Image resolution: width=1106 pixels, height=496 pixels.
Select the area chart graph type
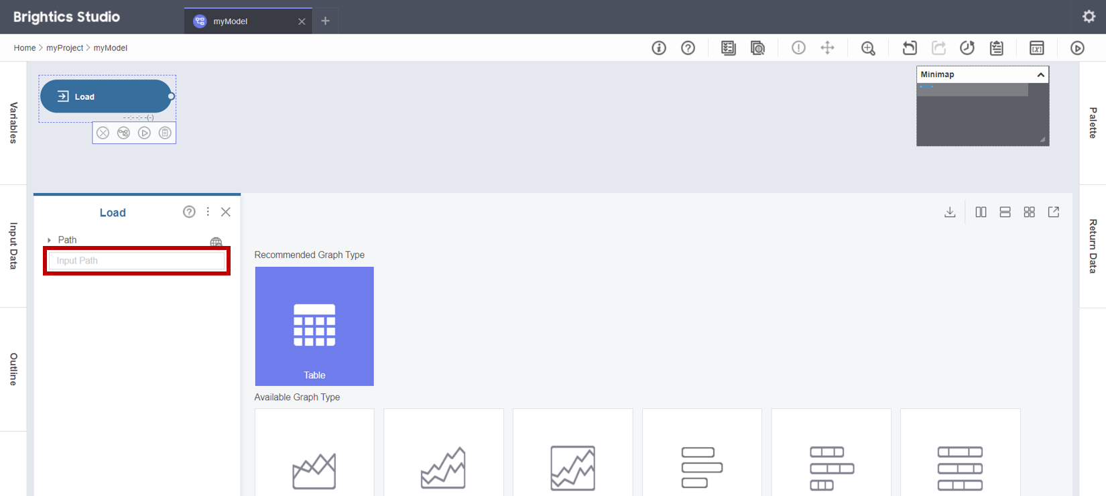coord(314,452)
